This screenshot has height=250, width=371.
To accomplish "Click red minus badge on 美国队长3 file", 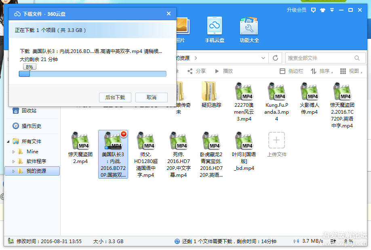I will point(124,134).
